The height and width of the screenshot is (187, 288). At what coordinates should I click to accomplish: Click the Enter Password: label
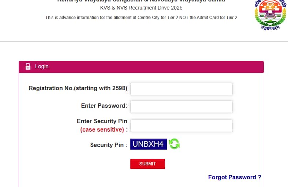pyautogui.click(x=104, y=106)
